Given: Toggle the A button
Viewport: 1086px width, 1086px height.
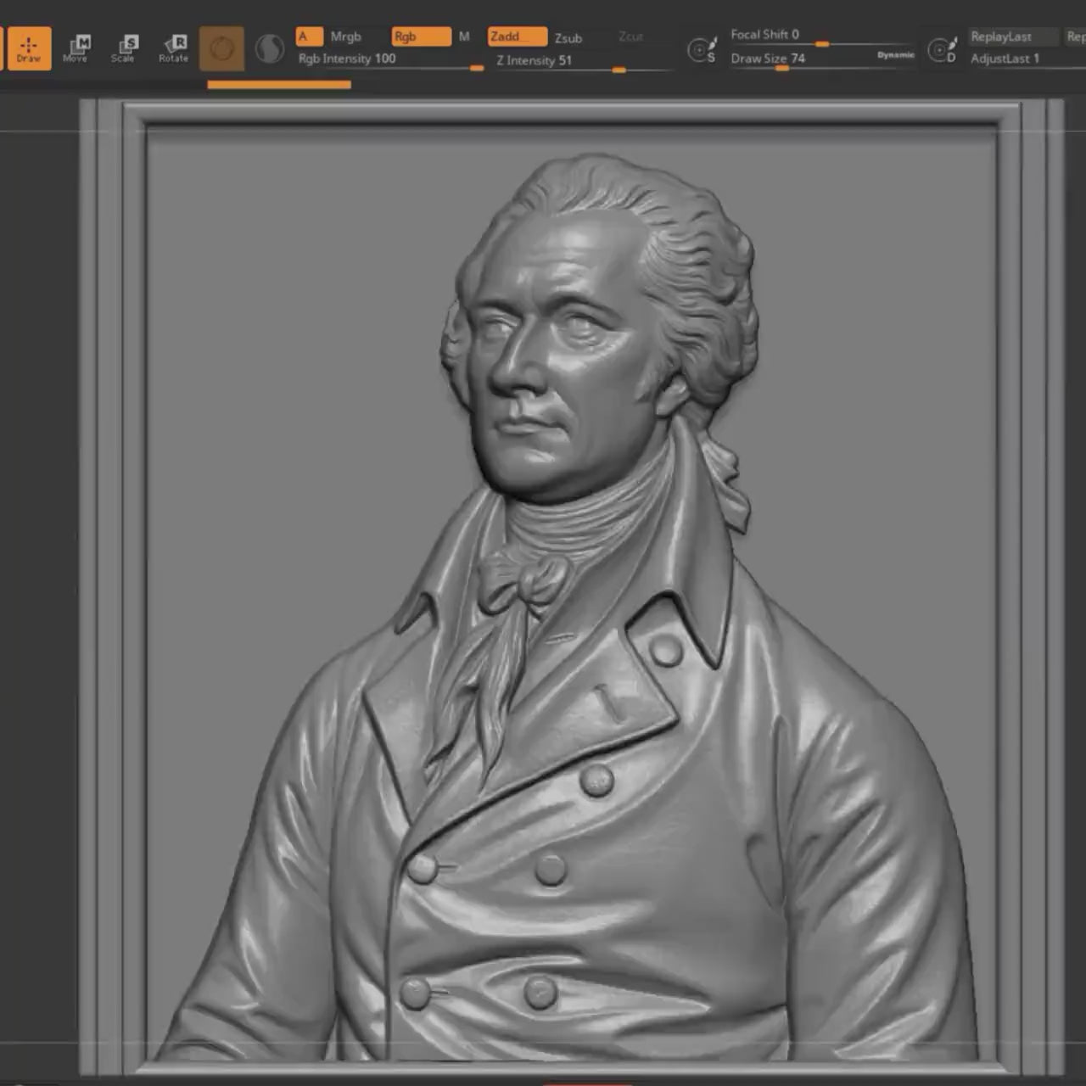Looking at the screenshot, I should pos(309,36).
